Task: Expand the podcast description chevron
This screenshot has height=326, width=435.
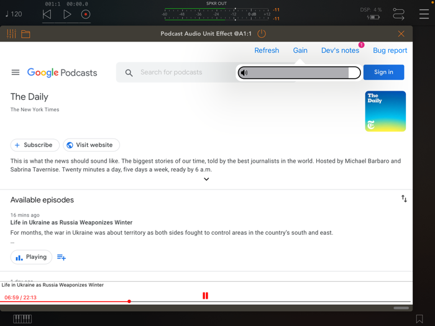Action: pos(206,179)
